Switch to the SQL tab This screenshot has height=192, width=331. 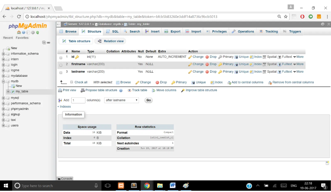(112, 32)
